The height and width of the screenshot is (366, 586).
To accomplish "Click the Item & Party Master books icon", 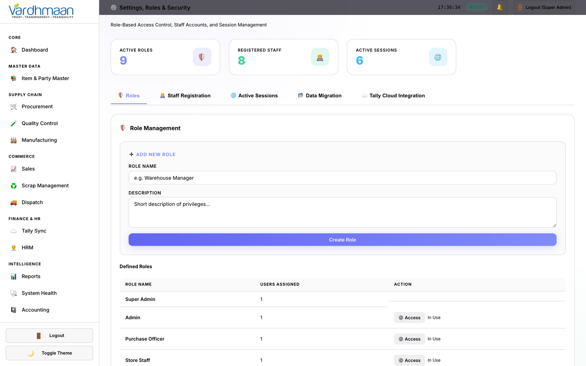I will 14,78.
